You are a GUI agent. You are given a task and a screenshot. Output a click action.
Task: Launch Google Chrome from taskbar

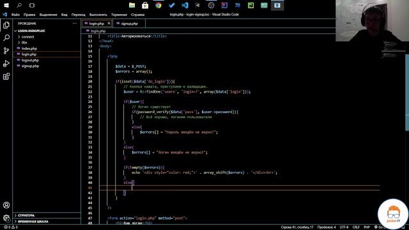[x=158, y=5]
